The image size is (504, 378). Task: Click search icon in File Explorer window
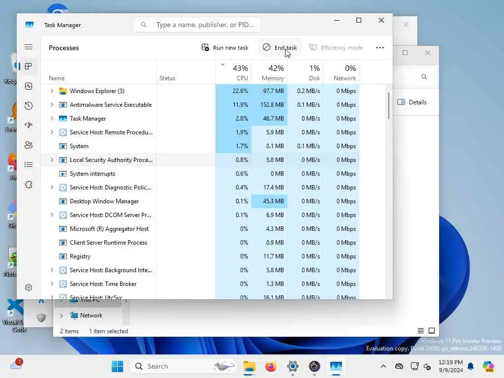click(424, 77)
